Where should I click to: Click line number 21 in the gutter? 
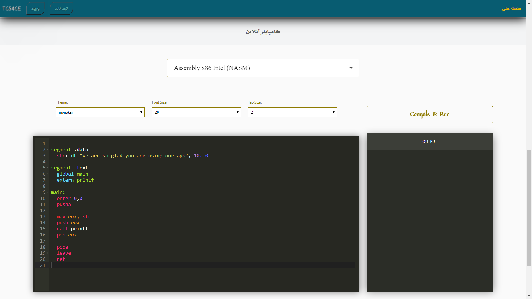point(43,265)
